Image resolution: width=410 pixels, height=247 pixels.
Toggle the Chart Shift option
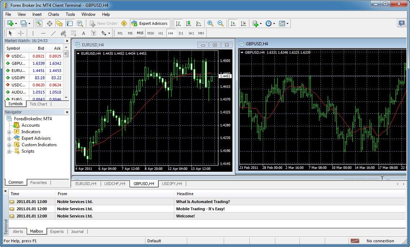(243, 23)
